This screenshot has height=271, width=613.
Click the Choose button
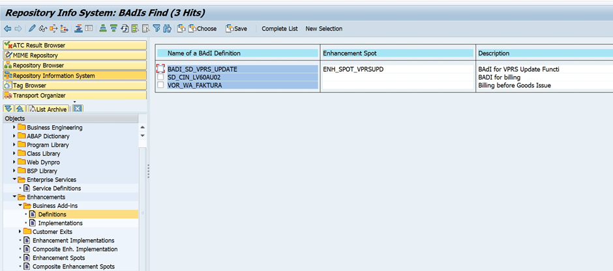click(203, 29)
